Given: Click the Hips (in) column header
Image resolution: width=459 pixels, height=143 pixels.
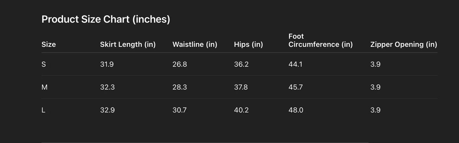Looking at the screenshot, I should 248,45.
